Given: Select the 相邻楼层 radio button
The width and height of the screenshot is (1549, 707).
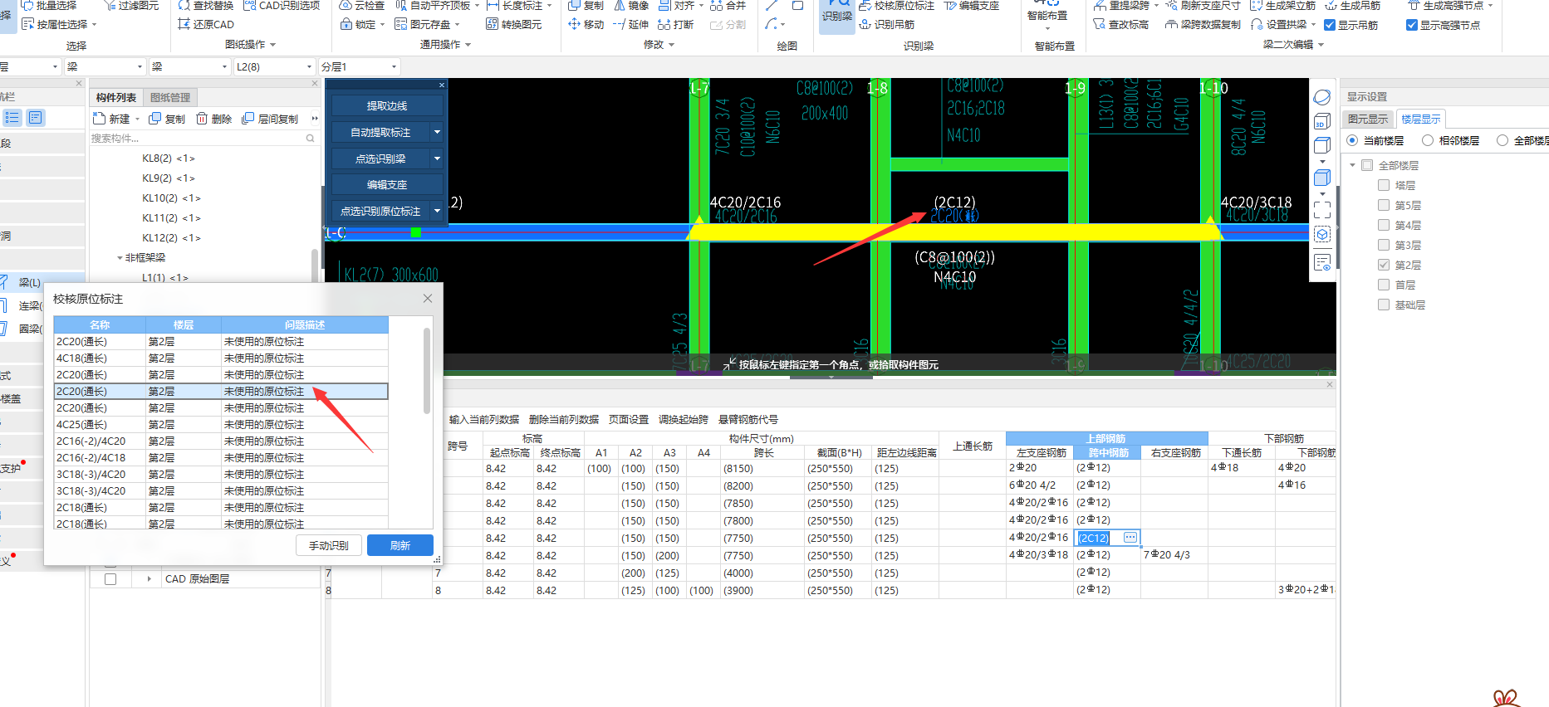Looking at the screenshot, I should pyautogui.click(x=1428, y=140).
